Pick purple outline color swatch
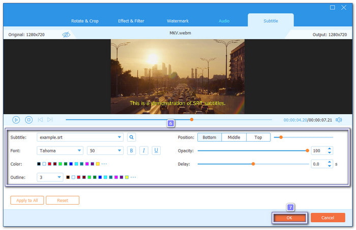 click(122, 177)
